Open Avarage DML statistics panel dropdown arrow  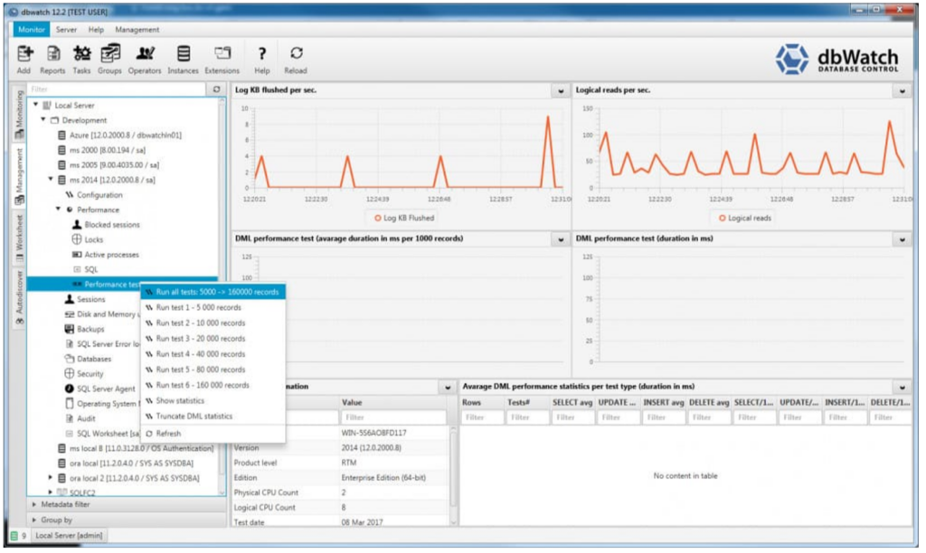coord(902,387)
